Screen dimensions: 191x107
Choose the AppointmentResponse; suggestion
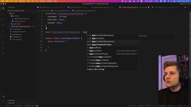point(112,42)
